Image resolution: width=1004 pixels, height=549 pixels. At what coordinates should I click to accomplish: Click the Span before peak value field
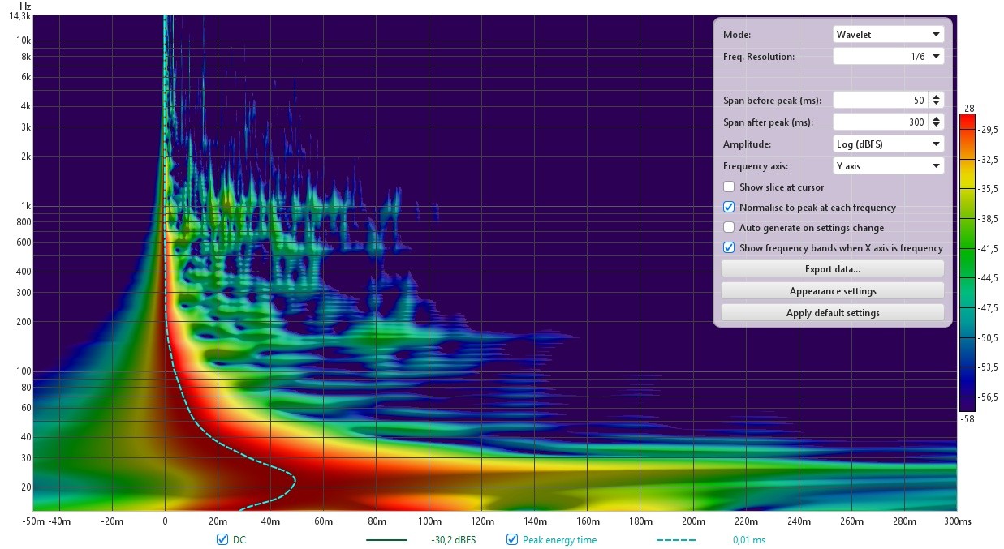[881, 101]
